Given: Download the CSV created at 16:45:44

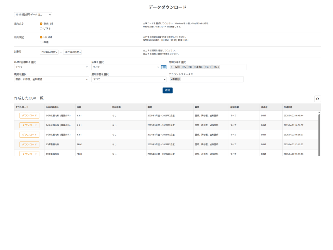Looking at the screenshot, I should pos(29,116).
